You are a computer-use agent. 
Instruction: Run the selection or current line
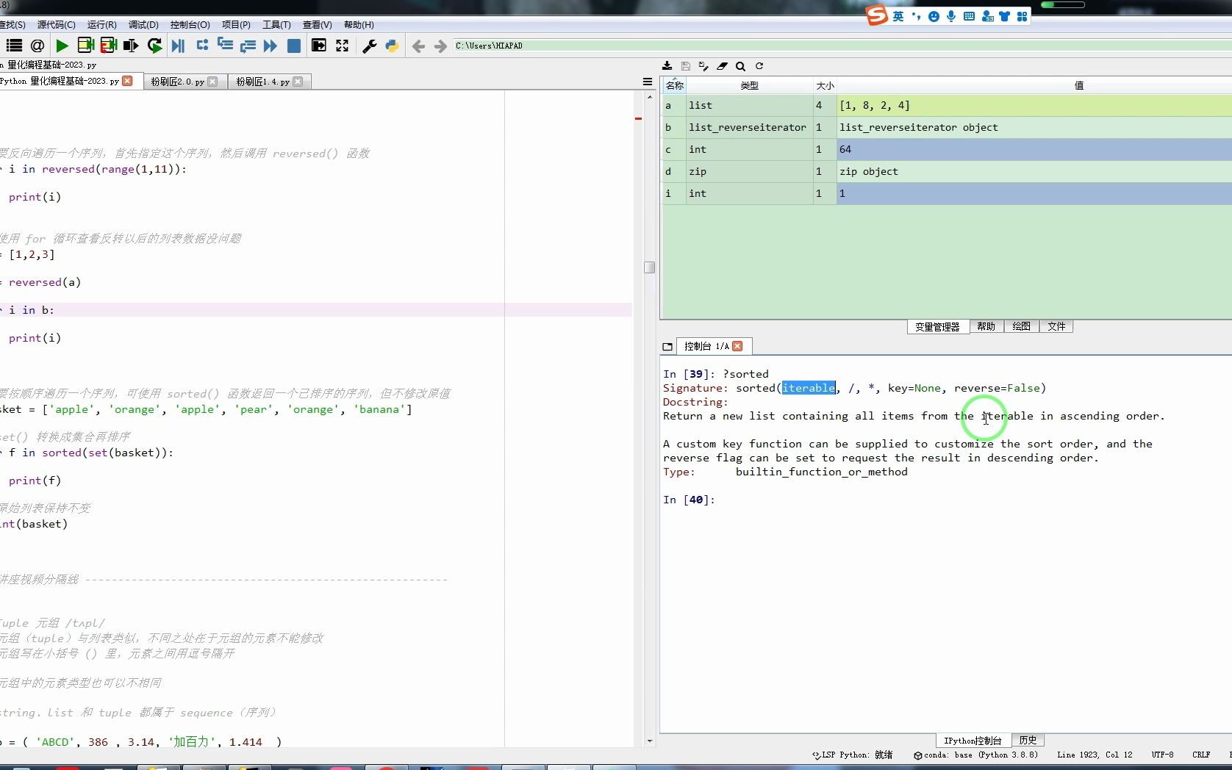click(131, 46)
